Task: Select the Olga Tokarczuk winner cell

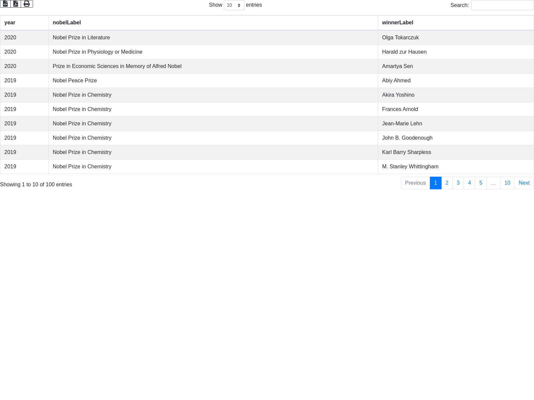Action: 400,38
